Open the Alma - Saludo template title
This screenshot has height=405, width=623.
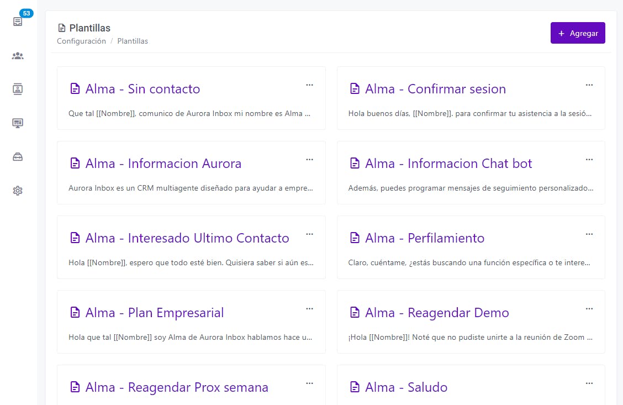tap(406, 387)
